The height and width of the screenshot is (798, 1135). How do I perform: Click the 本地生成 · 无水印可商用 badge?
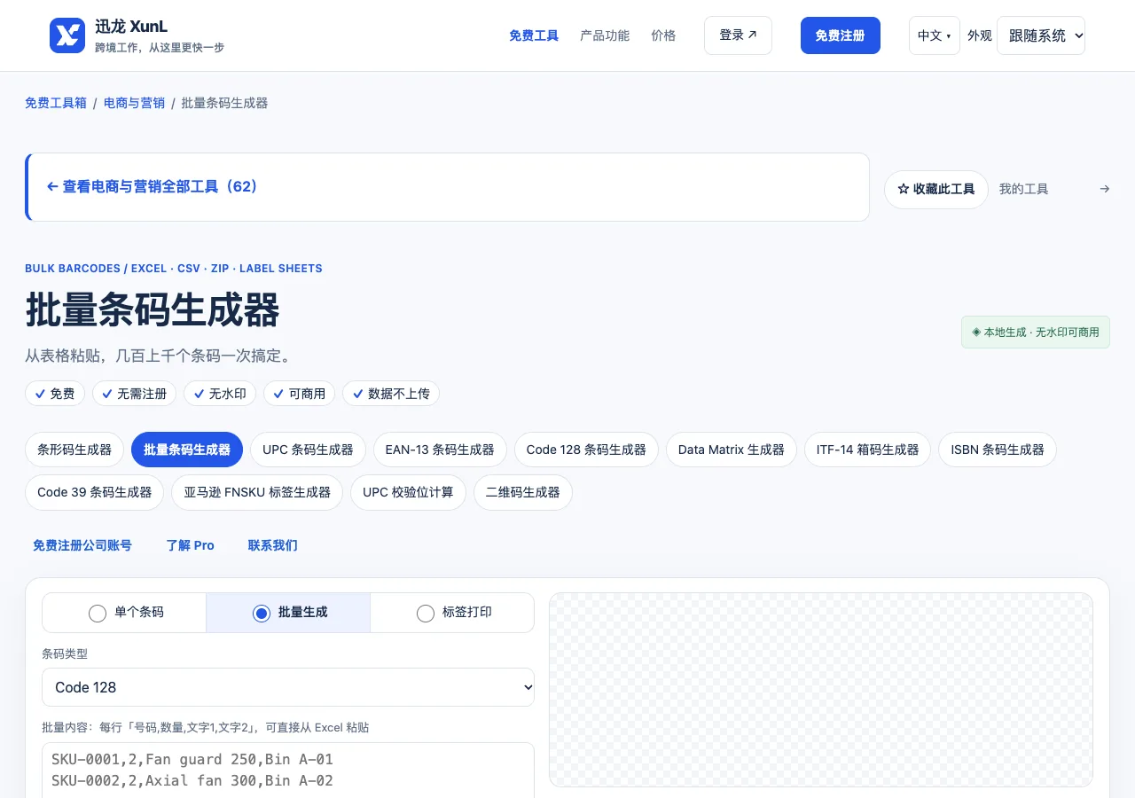click(x=1036, y=332)
